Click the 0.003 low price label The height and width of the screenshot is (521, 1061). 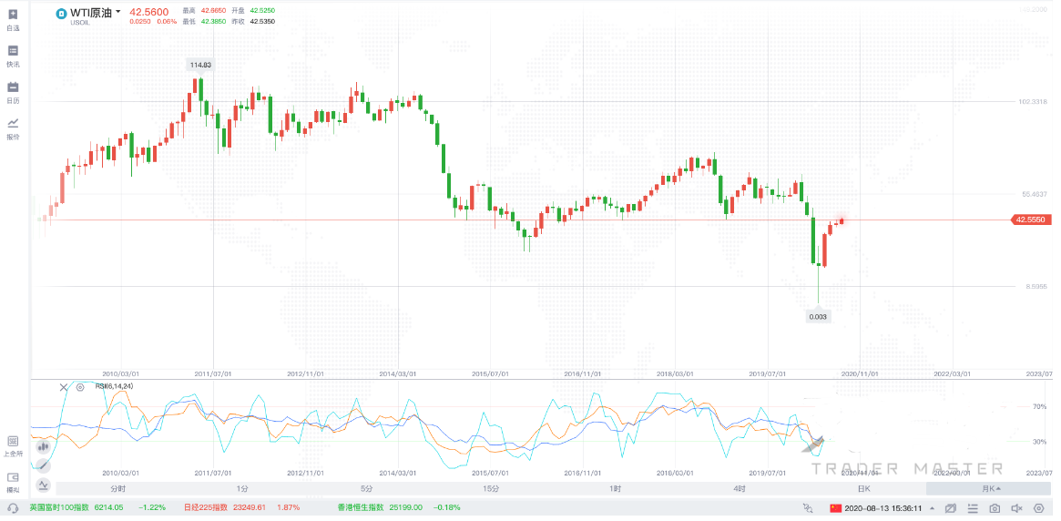[x=818, y=316]
